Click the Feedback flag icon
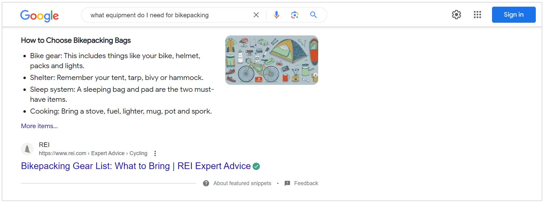Viewport: 544px width, 203px height. (287, 183)
